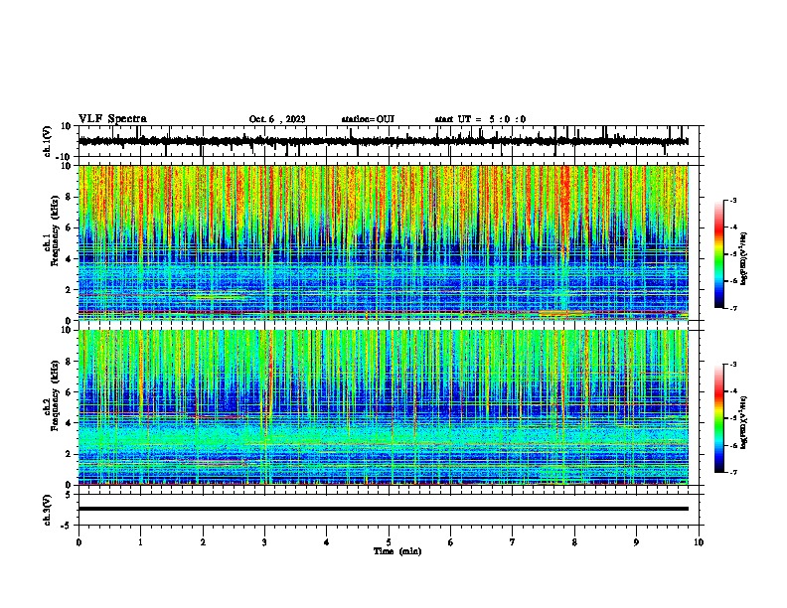Click time axis tick label "8"
787x608 pixels.
pyautogui.click(x=574, y=542)
